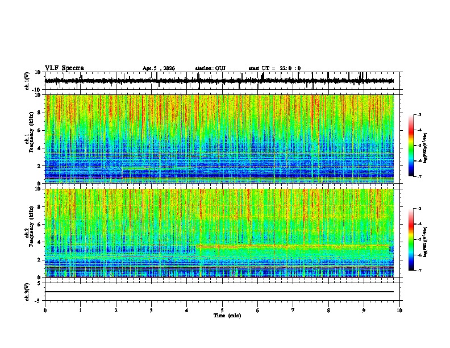This screenshot has width=450, height=348.
Task: Click time axis tick label "5"
Action: (222, 310)
